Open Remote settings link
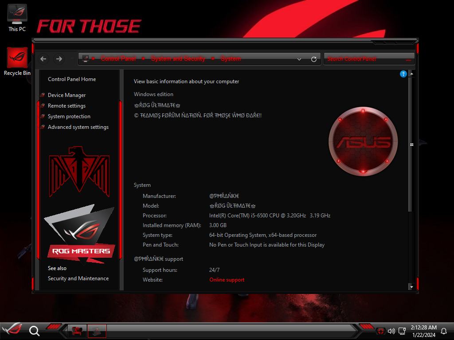Image resolution: width=454 pixels, height=340 pixels. click(67, 106)
